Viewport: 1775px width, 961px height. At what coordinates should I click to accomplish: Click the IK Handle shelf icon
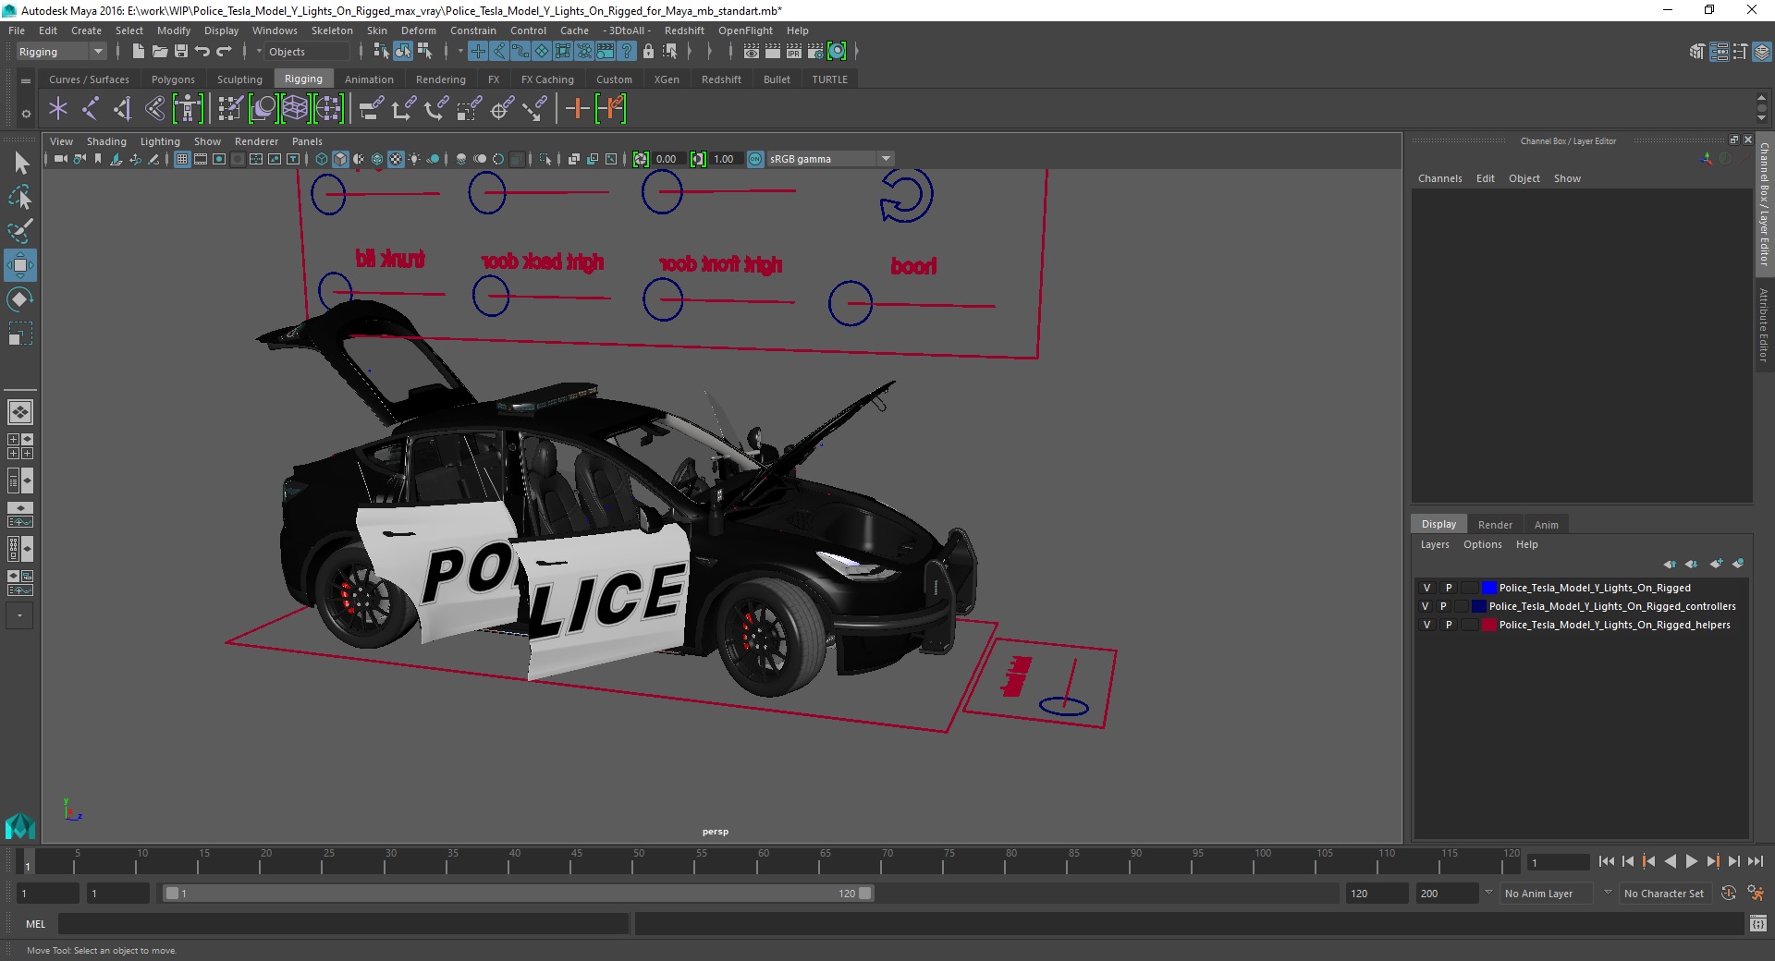point(122,109)
